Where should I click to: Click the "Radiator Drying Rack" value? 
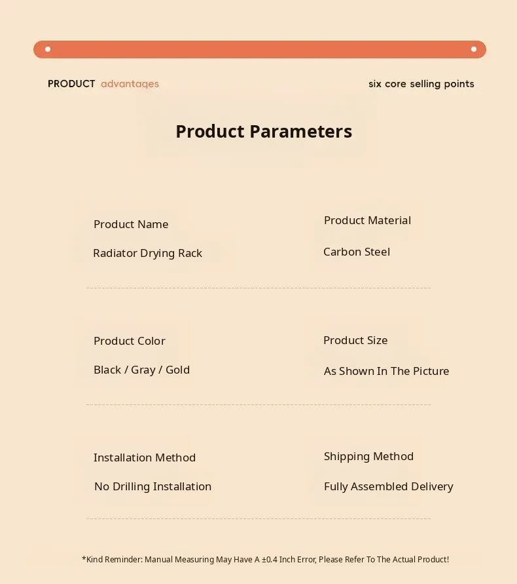(147, 253)
